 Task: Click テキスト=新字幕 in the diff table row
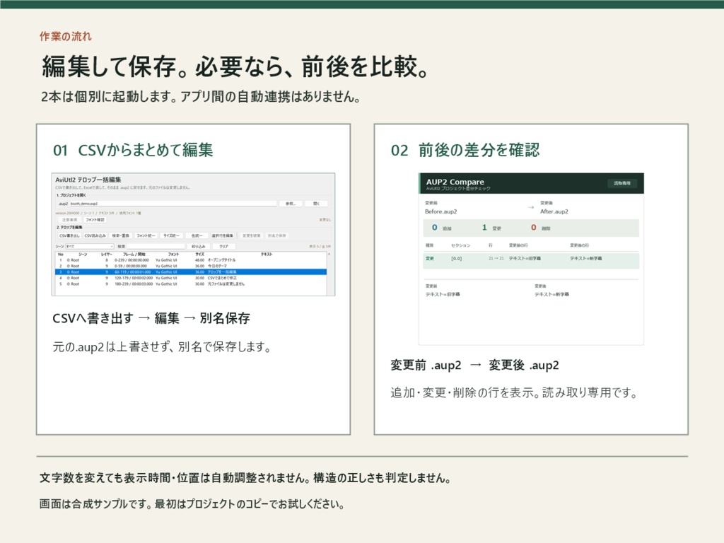(586, 259)
